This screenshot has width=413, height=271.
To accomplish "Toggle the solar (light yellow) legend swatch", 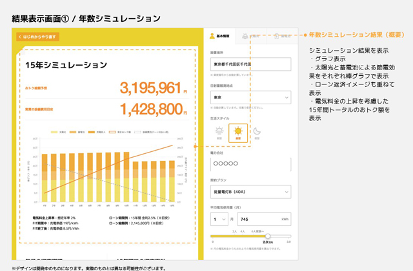I will [x=54, y=132].
